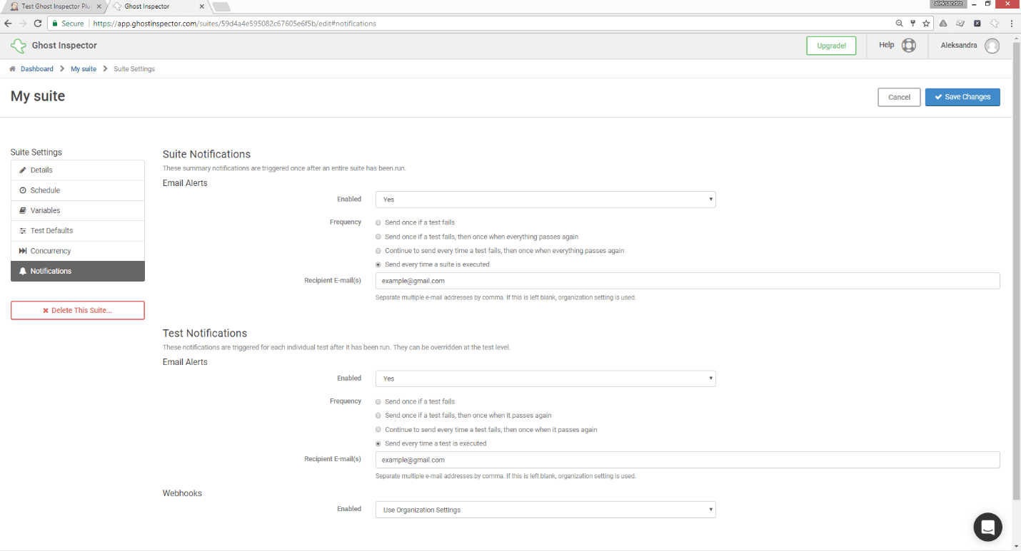Open the Test Defaults settings section
This screenshot has height=551, width=1021.
[x=78, y=231]
